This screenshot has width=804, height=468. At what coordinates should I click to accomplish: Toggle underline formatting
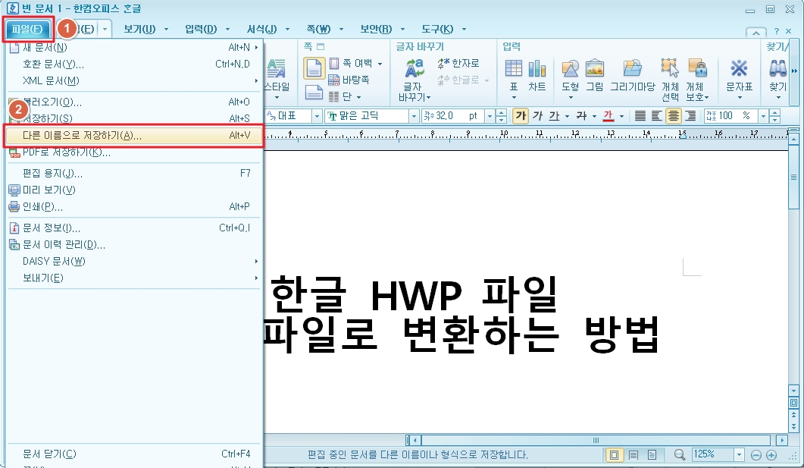pos(552,115)
